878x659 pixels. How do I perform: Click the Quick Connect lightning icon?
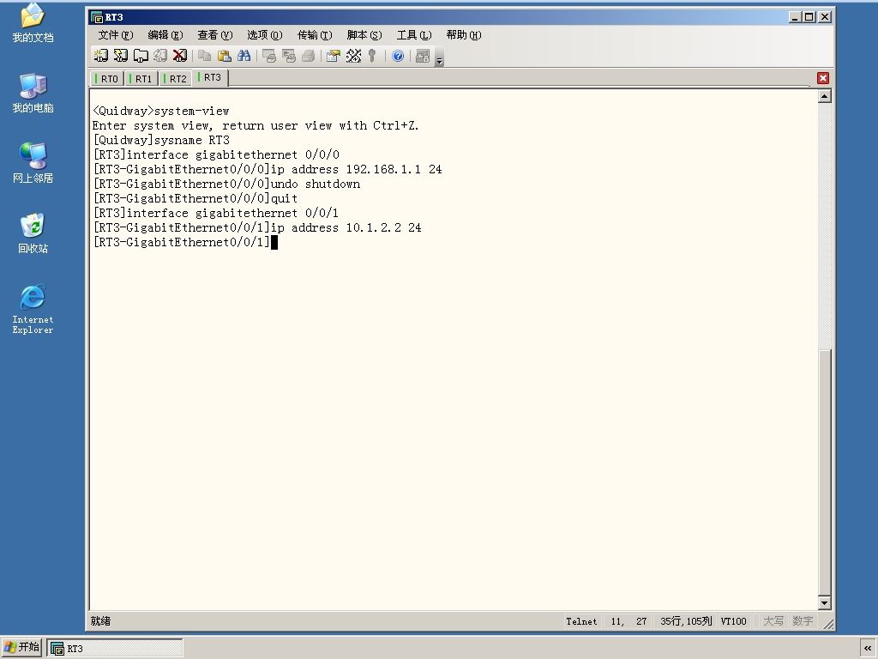[x=120, y=56]
